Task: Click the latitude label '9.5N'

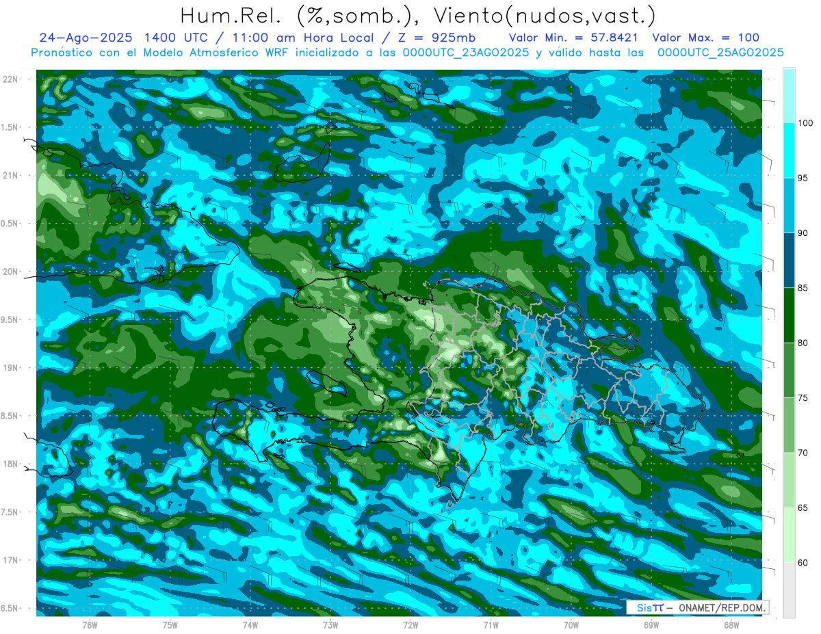Action: point(10,319)
